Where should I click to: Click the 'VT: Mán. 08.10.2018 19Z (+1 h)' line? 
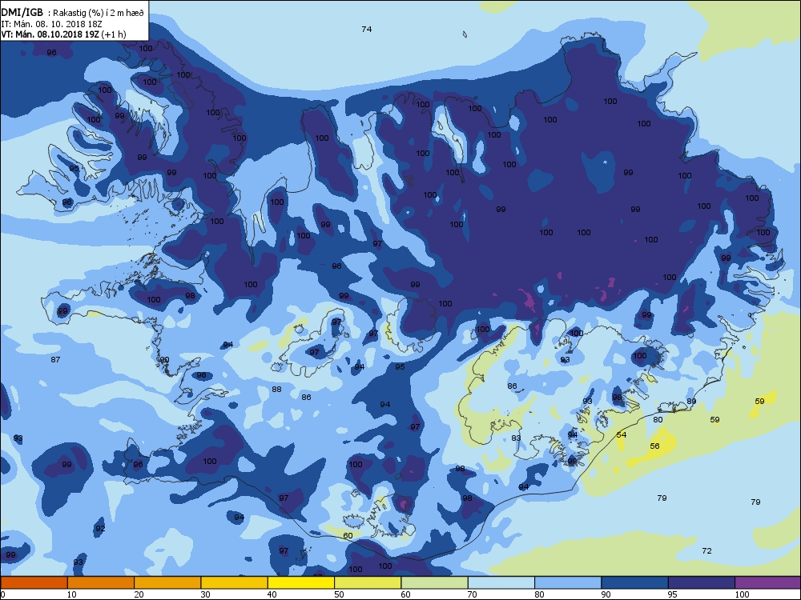[x=63, y=34]
